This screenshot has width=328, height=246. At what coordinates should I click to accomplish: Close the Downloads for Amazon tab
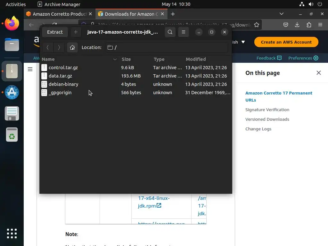click(x=162, y=14)
